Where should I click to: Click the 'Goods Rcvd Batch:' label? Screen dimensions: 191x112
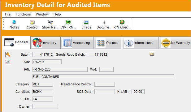70,54
